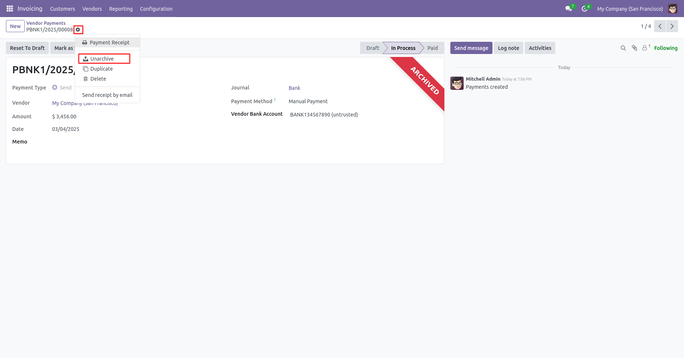Image resolution: width=684 pixels, height=358 pixels.
Task: Go to next record arrow
Action: 672,26
